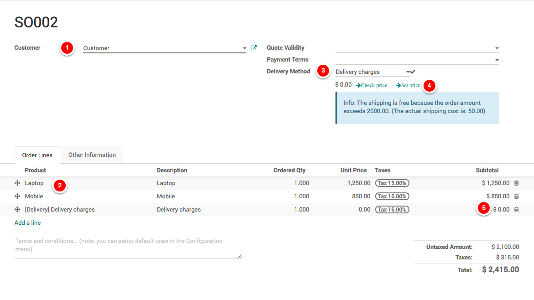Expand the Delivery Method dropdown
The height and width of the screenshot is (300, 534).
pos(408,72)
